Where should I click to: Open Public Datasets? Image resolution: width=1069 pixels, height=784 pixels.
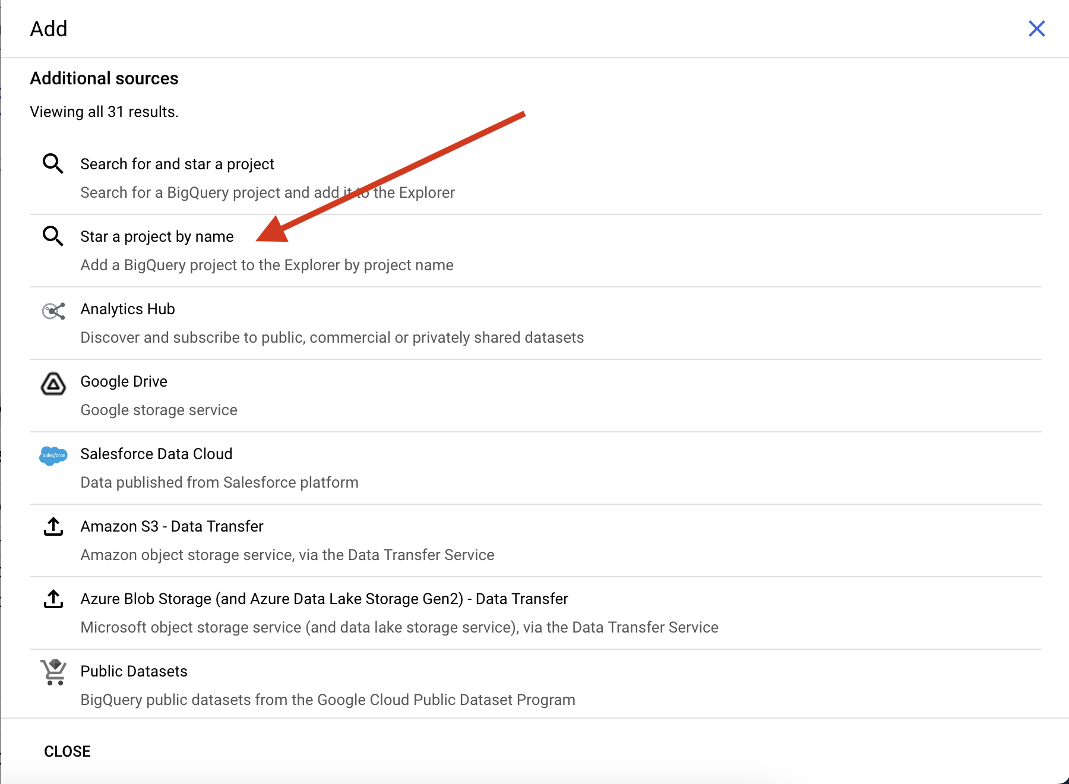pyautogui.click(x=536, y=684)
